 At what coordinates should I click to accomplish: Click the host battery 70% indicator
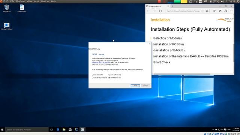tap(214, 1)
